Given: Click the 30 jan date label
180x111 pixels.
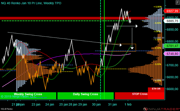Looking at the screenshot, I should 96,104.
